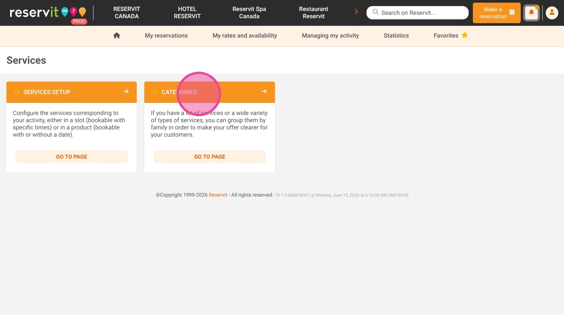Click the Reservit logo

48,13
